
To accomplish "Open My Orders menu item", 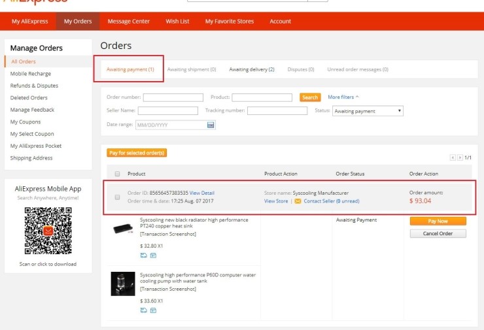I will pyautogui.click(x=78, y=22).
